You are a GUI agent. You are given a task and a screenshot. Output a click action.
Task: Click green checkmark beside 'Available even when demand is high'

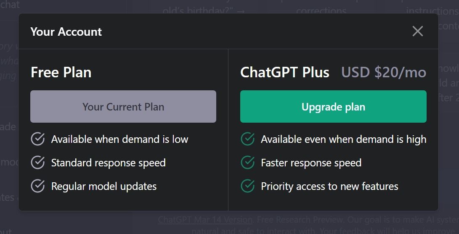(x=247, y=139)
